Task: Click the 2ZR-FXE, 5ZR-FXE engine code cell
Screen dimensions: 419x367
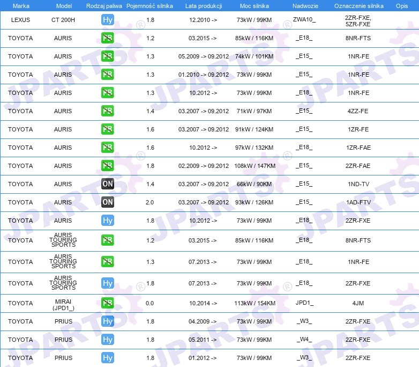Action: 358,21
